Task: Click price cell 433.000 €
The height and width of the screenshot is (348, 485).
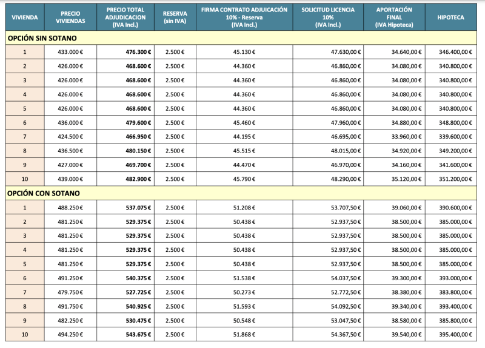Action: (x=70, y=52)
